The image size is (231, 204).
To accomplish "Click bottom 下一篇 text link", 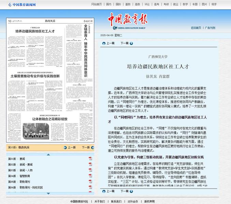I will (x=125, y=191).
